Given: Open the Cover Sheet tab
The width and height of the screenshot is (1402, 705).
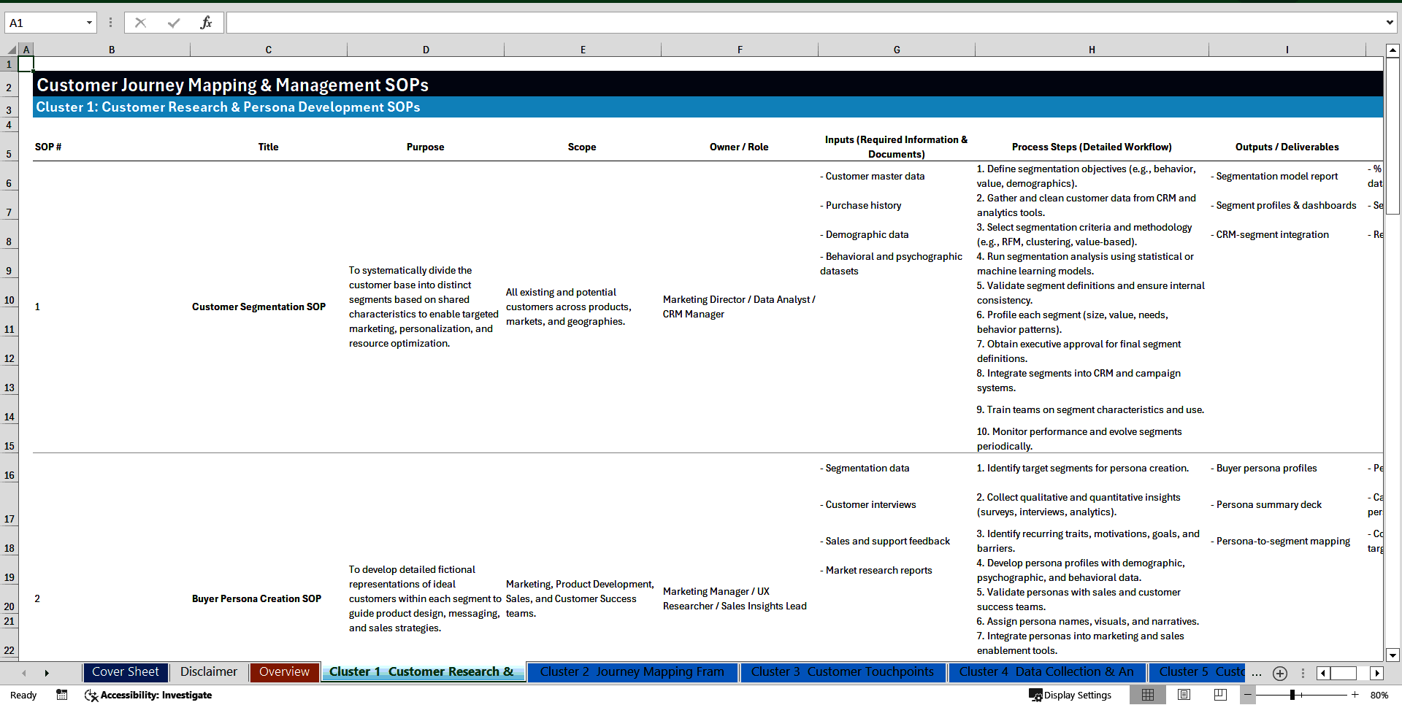Looking at the screenshot, I should (125, 672).
